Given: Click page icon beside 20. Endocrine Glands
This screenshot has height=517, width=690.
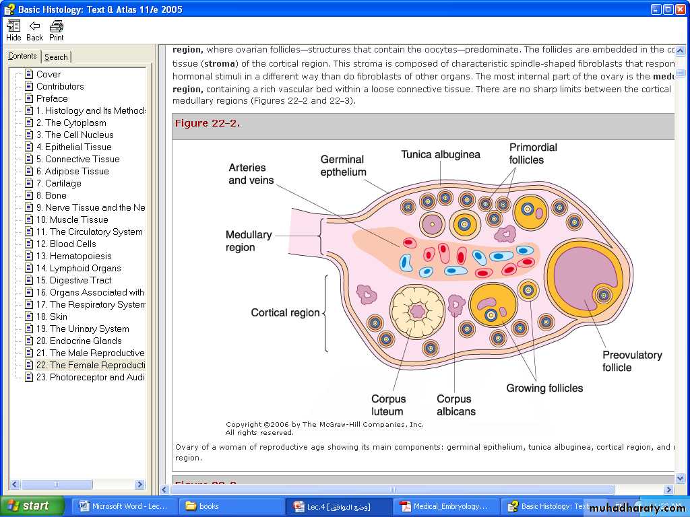Looking at the screenshot, I should click(x=29, y=341).
